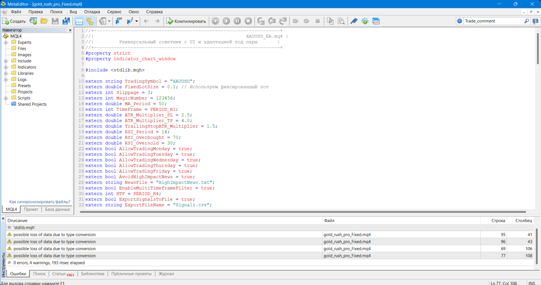541x285 pixels.
Task: Click the stop debugging icon
Action: click(x=248, y=21)
